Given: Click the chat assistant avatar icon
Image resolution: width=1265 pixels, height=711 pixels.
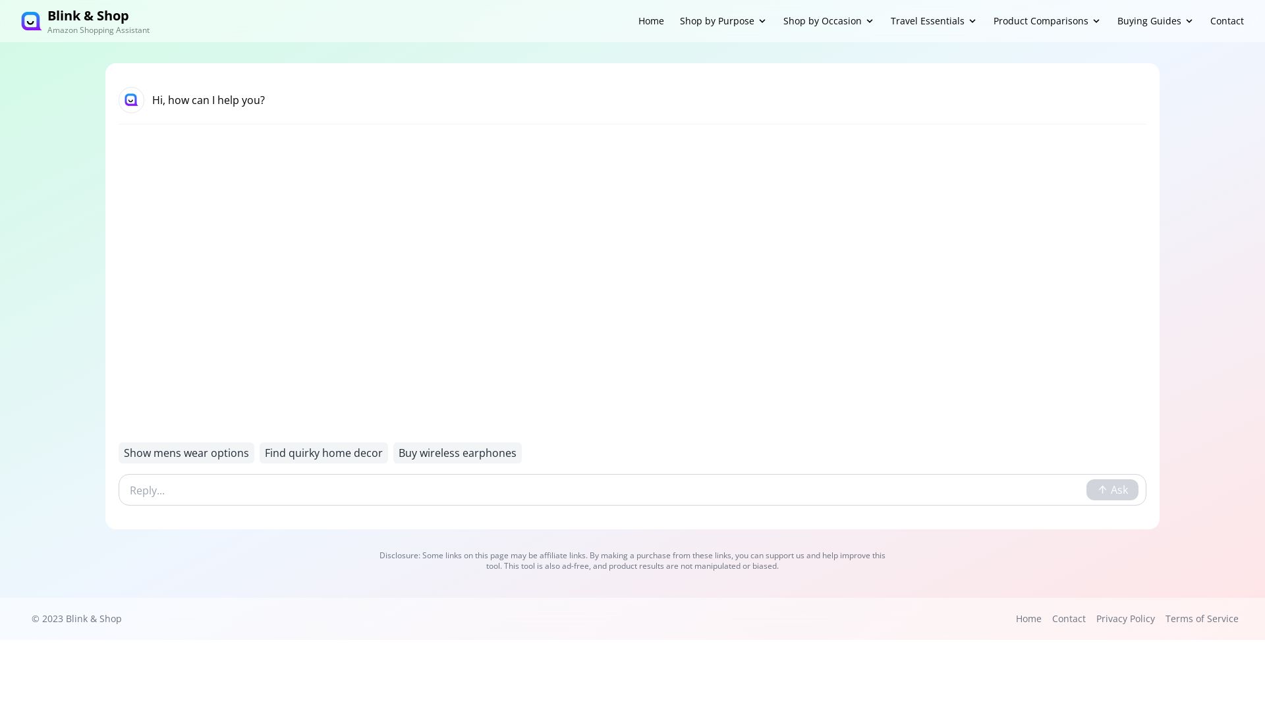Looking at the screenshot, I should 131,99.
